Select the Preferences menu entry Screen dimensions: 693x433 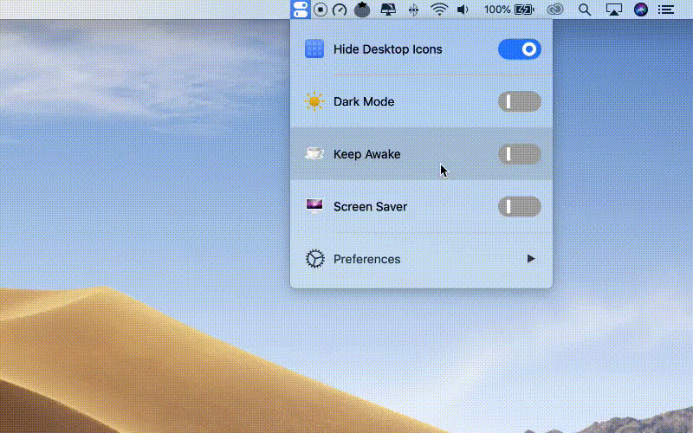click(367, 259)
